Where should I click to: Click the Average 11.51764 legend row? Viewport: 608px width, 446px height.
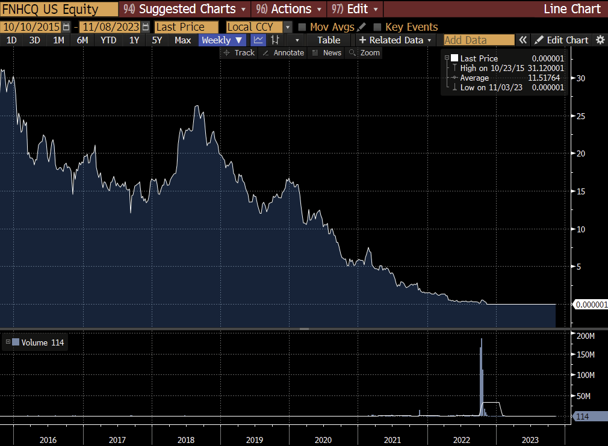(x=508, y=78)
